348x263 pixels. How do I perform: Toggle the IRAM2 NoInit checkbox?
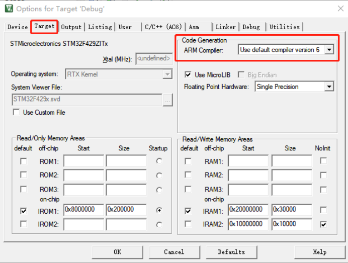coord(323,224)
